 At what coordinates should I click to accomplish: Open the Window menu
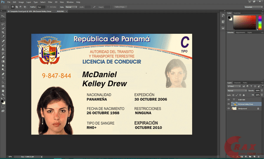tap(70, 2)
